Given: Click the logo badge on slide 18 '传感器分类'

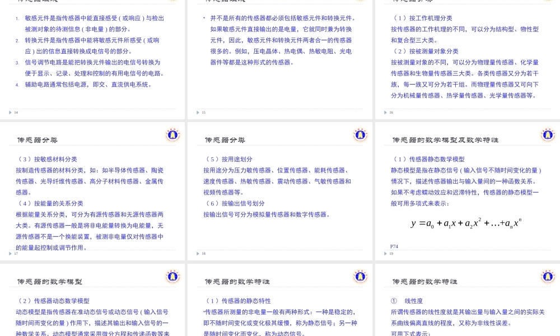Looking at the screenshot, I should coord(360,134).
